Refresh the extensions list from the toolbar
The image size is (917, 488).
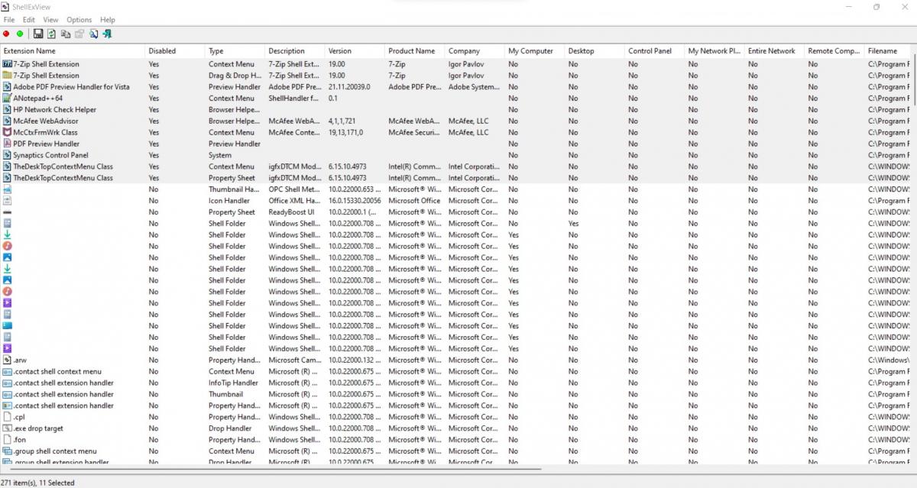[x=51, y=34]
